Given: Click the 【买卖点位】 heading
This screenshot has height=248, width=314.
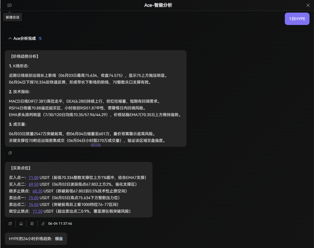Looking at the screenshot, I should pos(21,168).
